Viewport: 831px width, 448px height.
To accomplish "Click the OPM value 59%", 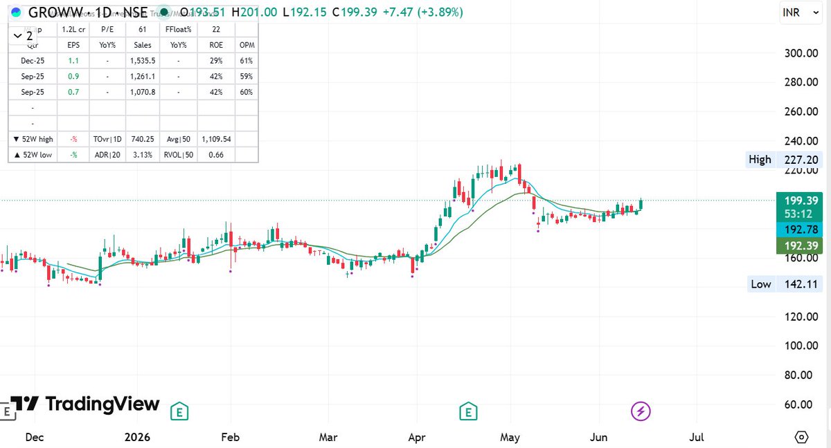I will pyautogui.click(x=247, y=76).
